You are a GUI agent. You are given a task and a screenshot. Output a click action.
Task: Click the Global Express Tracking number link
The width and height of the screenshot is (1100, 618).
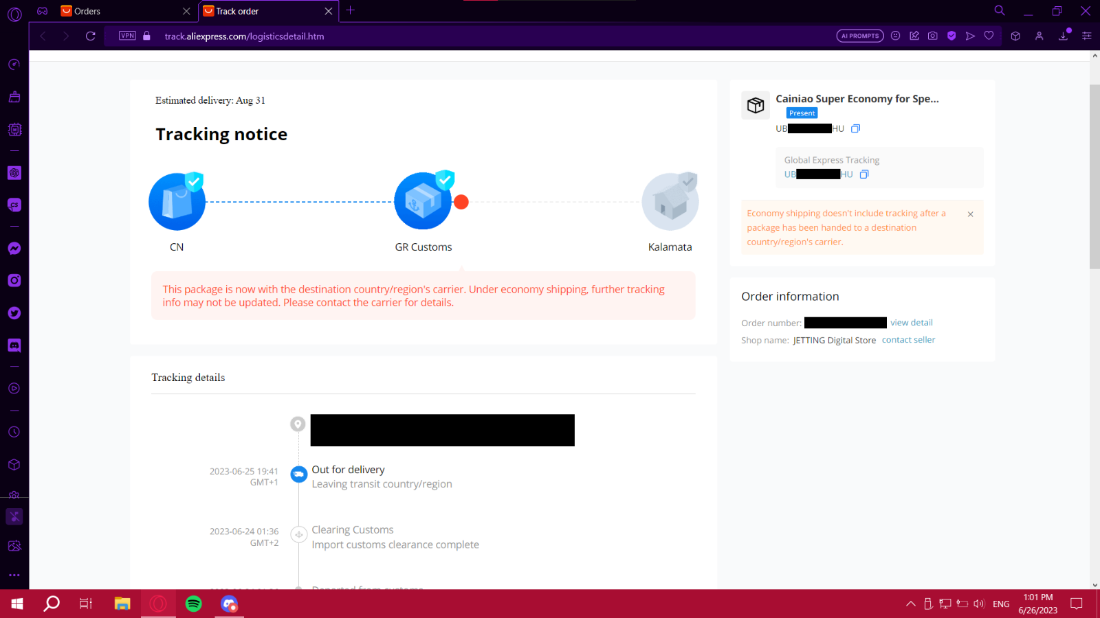click(818, 174)
